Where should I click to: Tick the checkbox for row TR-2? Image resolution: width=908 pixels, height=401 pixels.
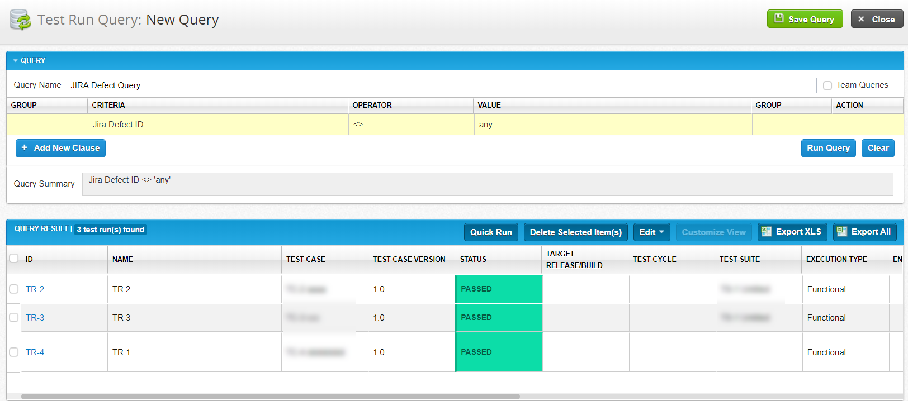14,289
